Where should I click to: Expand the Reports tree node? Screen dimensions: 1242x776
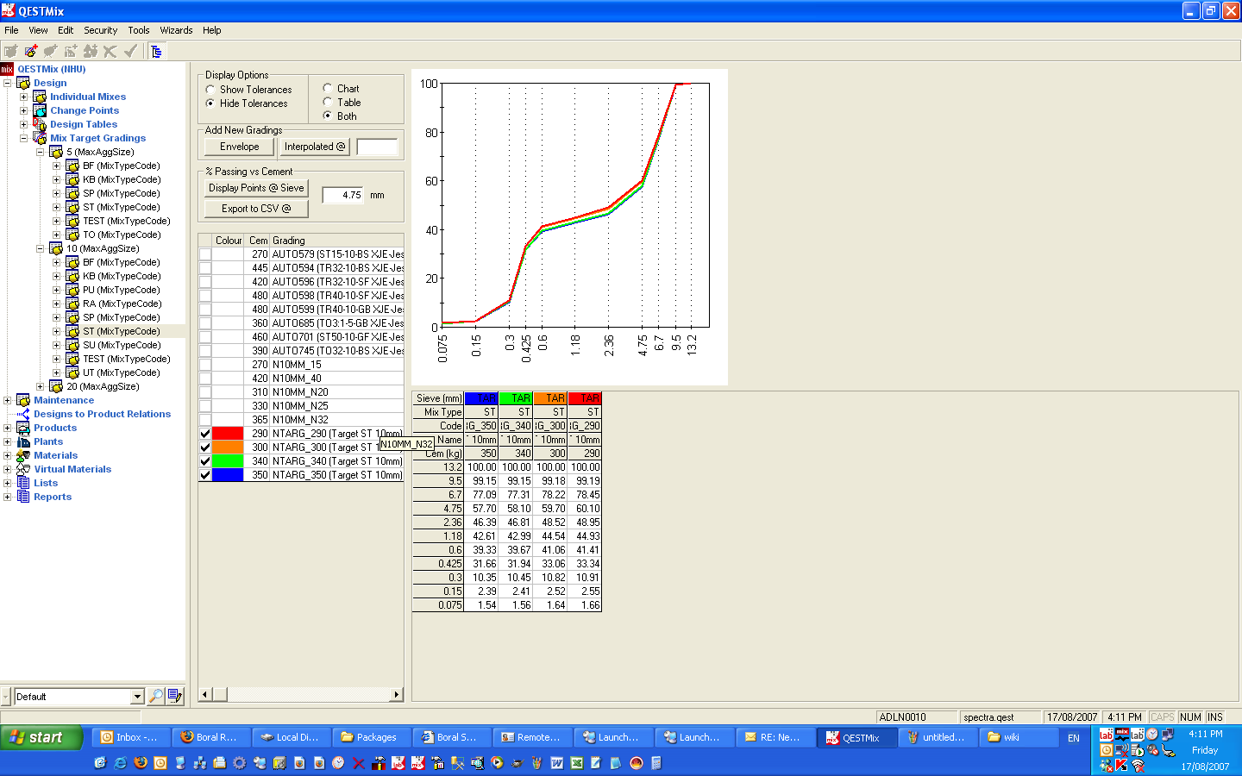8,497
